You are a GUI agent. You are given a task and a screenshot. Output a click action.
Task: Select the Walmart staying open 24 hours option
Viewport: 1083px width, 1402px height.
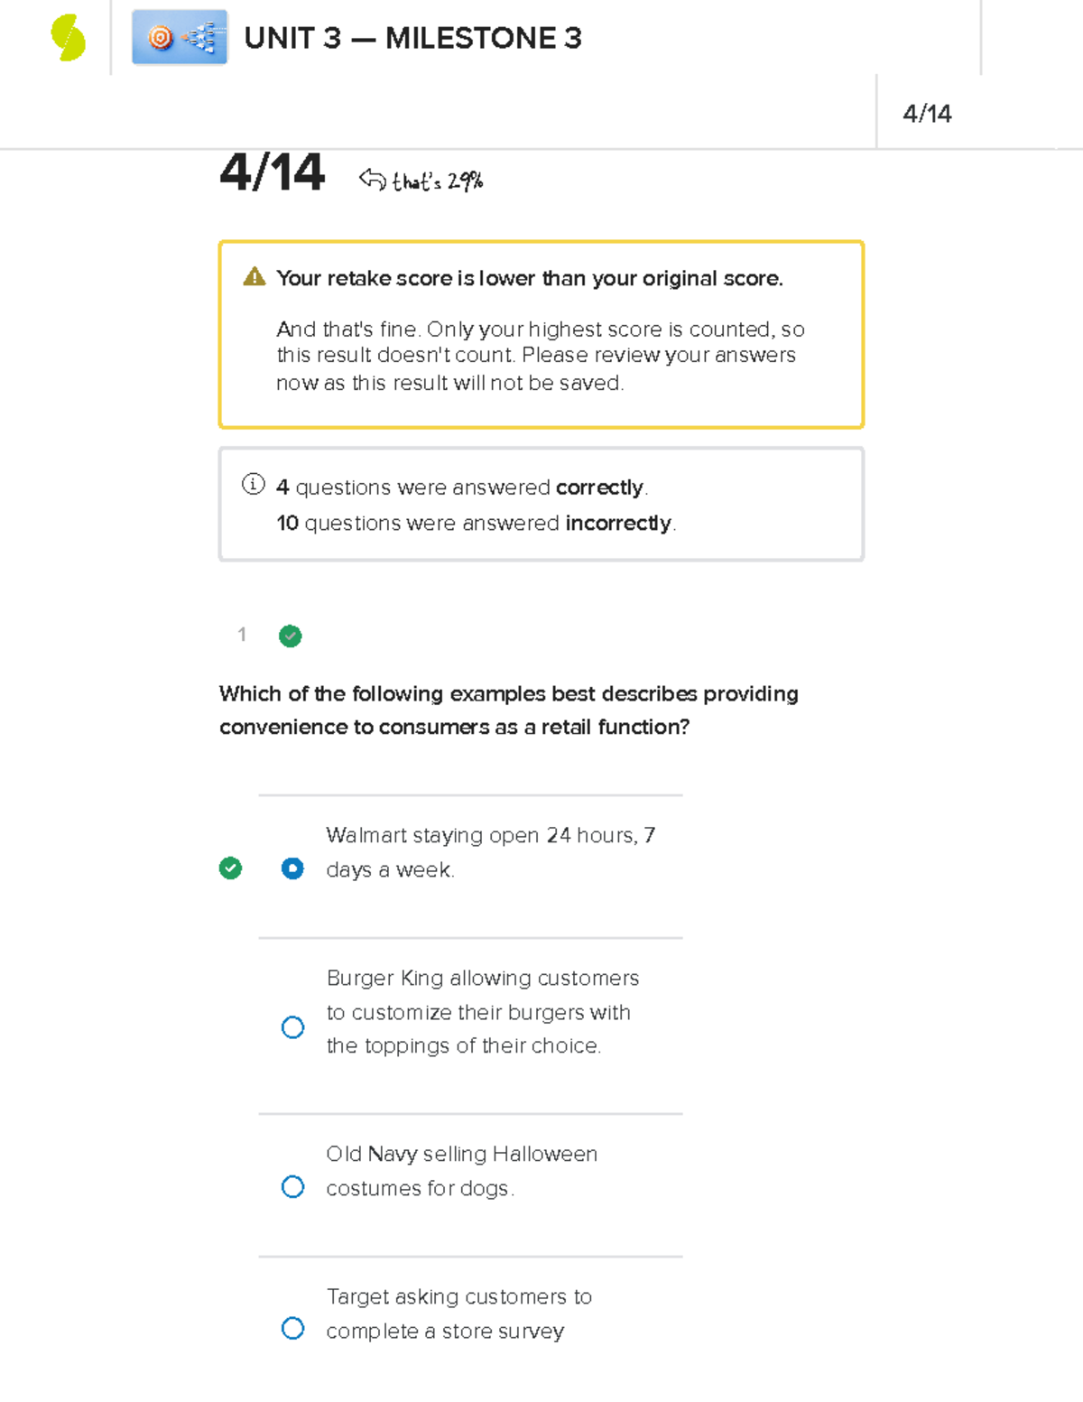coord(292,868)
